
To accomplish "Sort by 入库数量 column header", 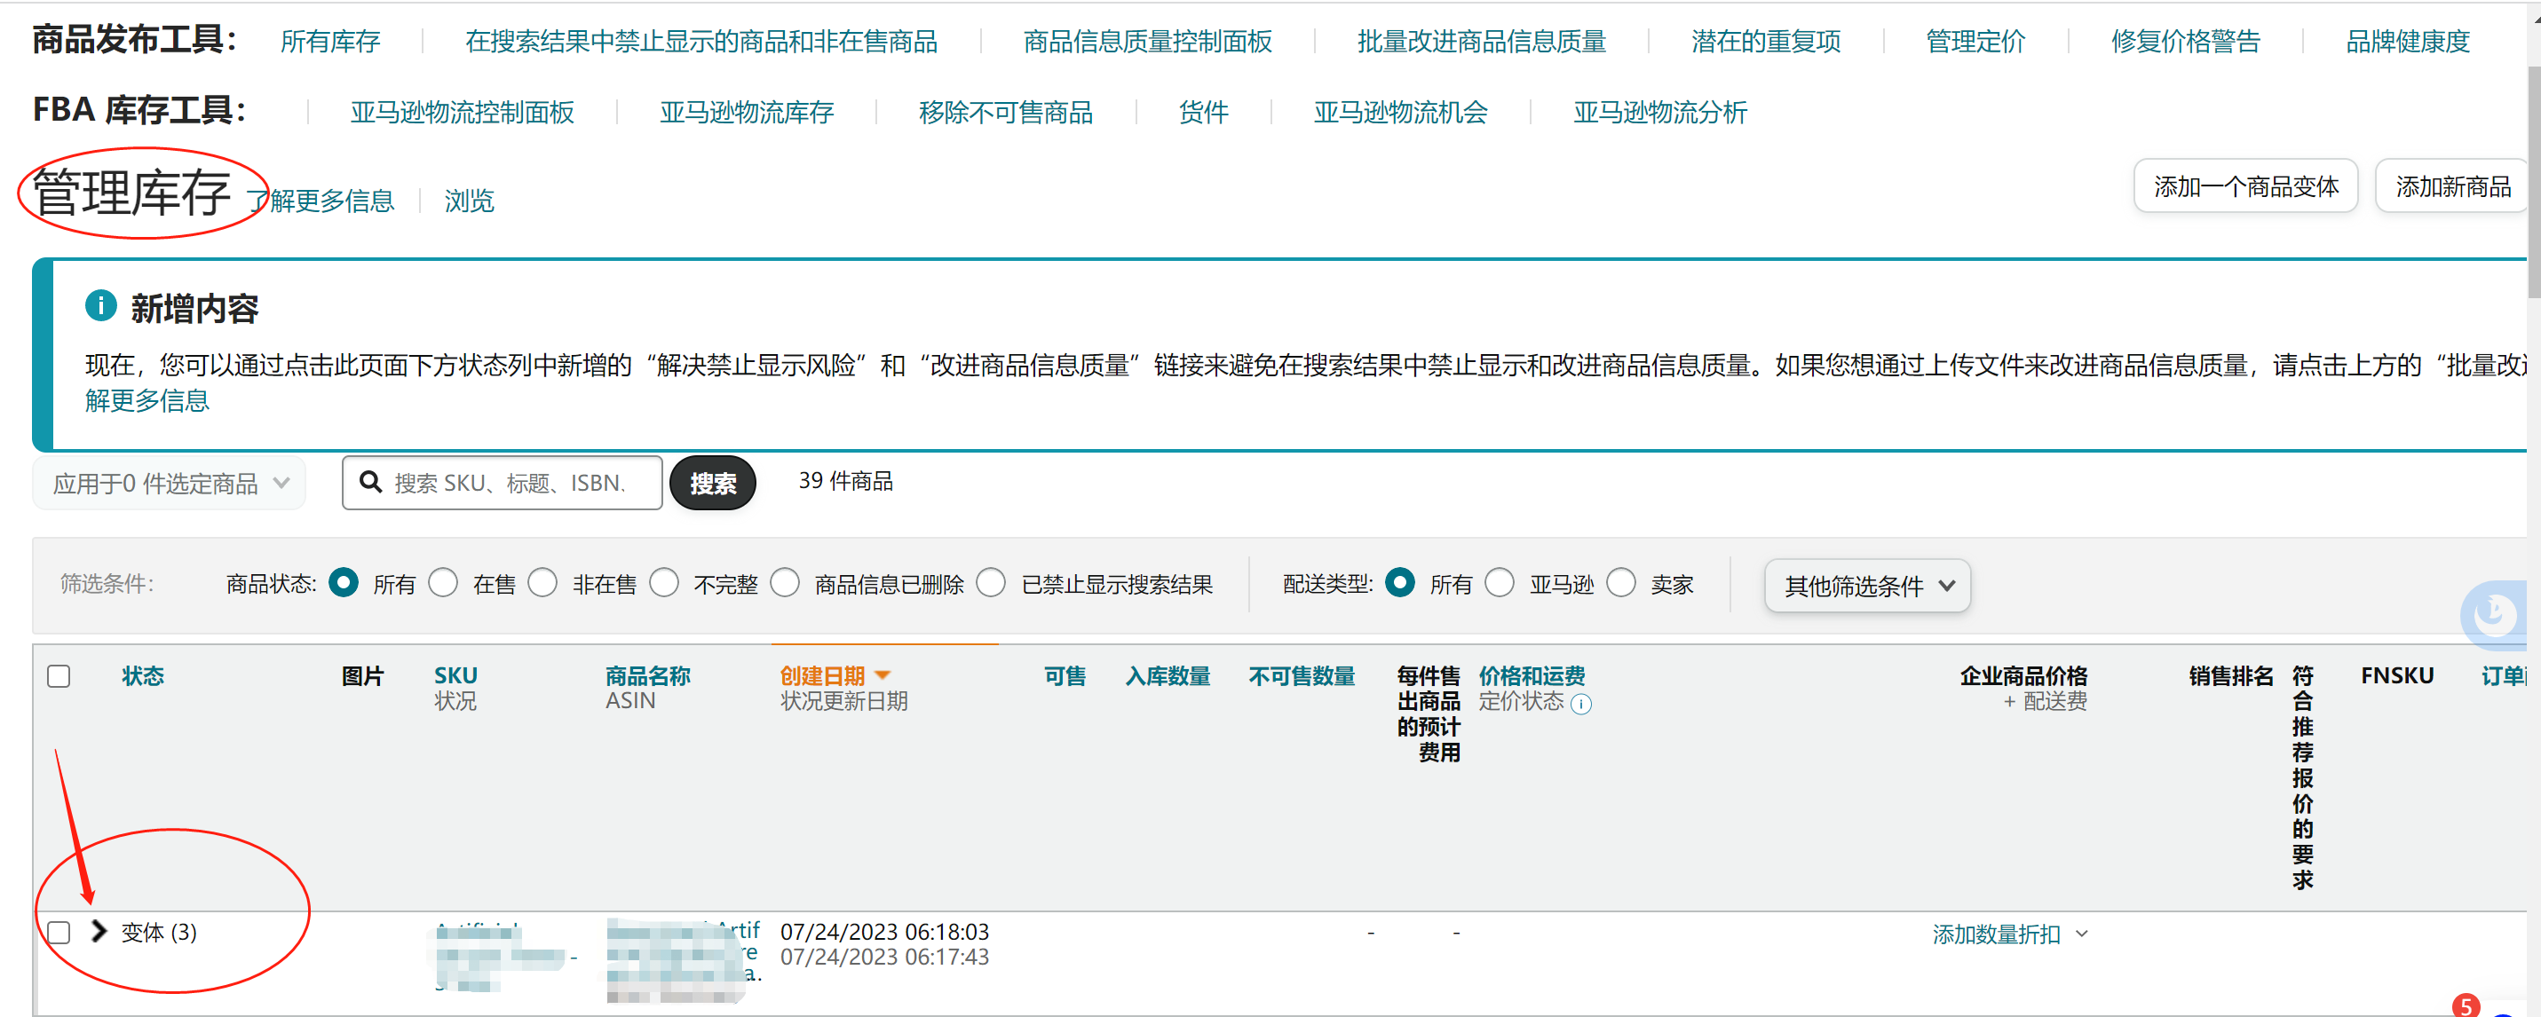I will coord(1168,675).
